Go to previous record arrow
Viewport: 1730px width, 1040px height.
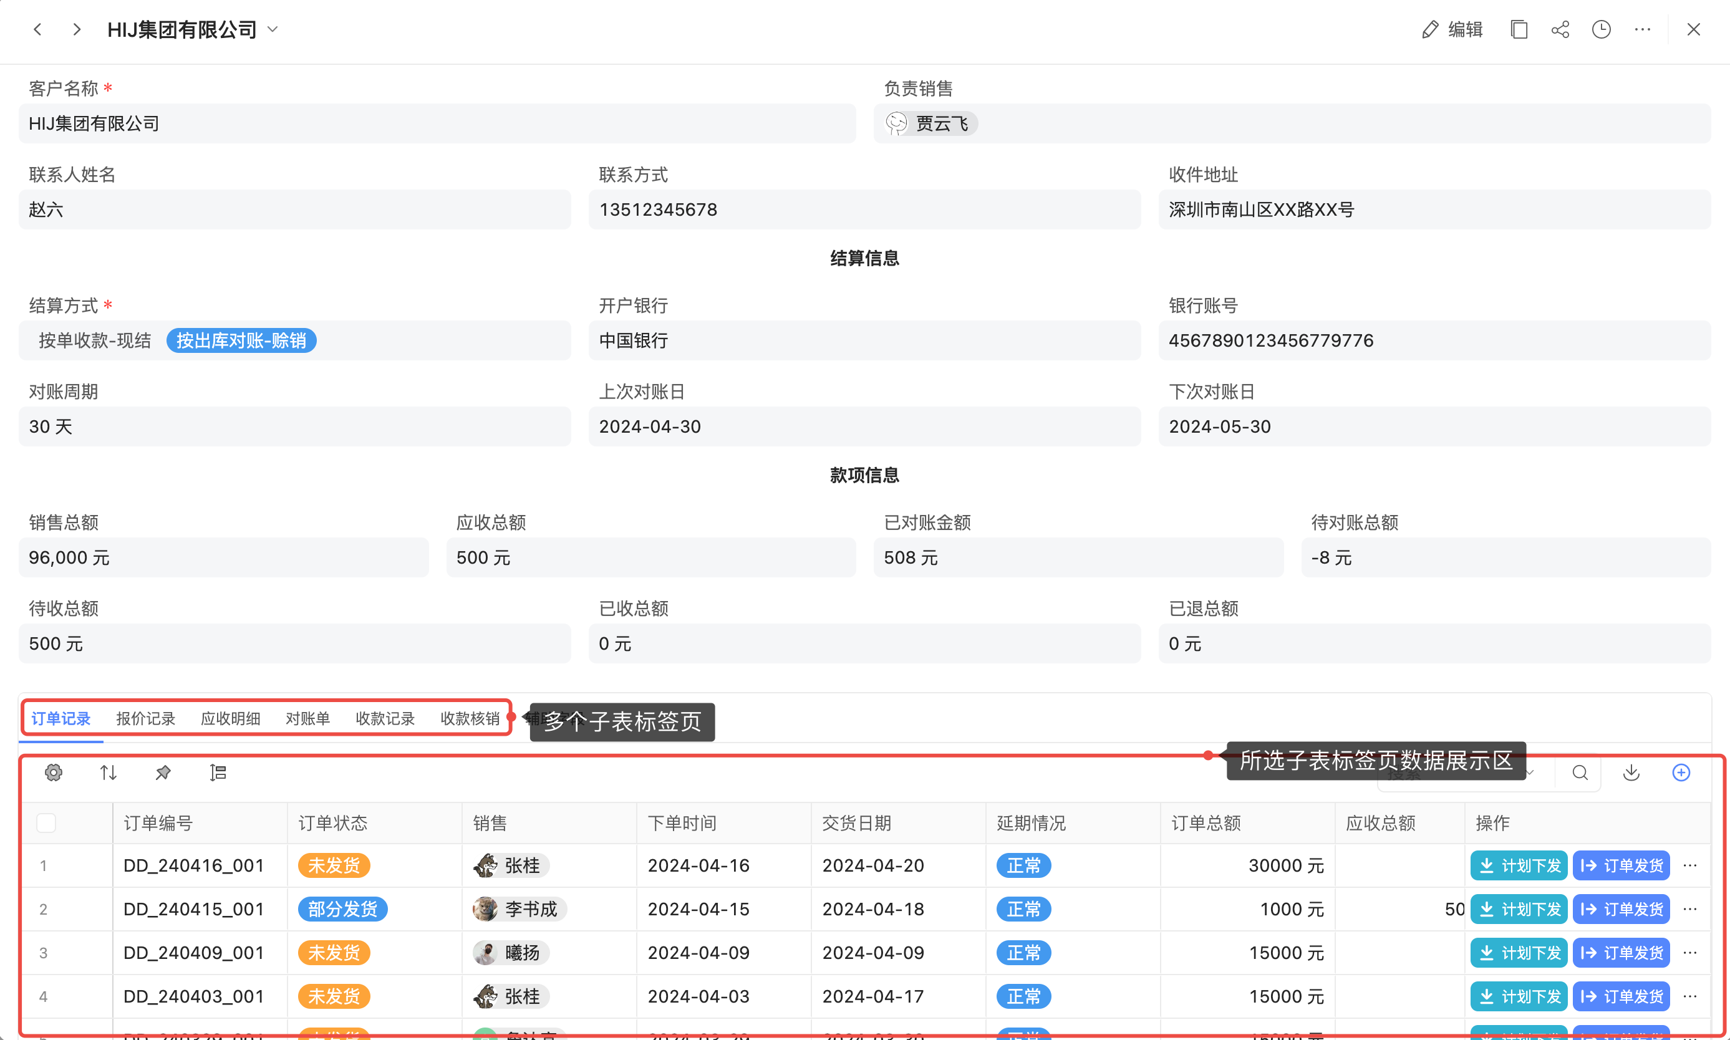point(38,29)
